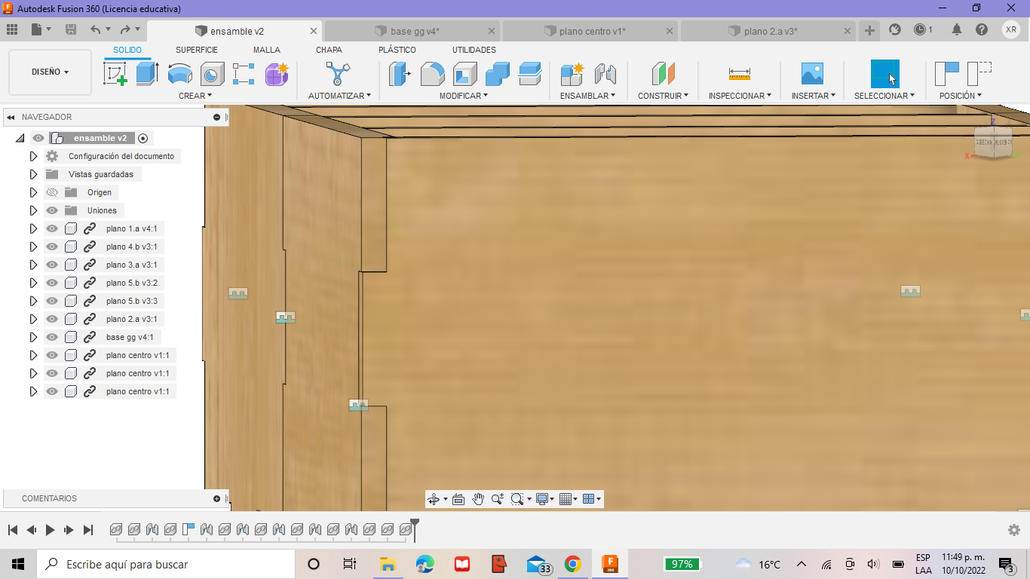Toggle visibility of plano 1.a v4:1

(52, 228)
